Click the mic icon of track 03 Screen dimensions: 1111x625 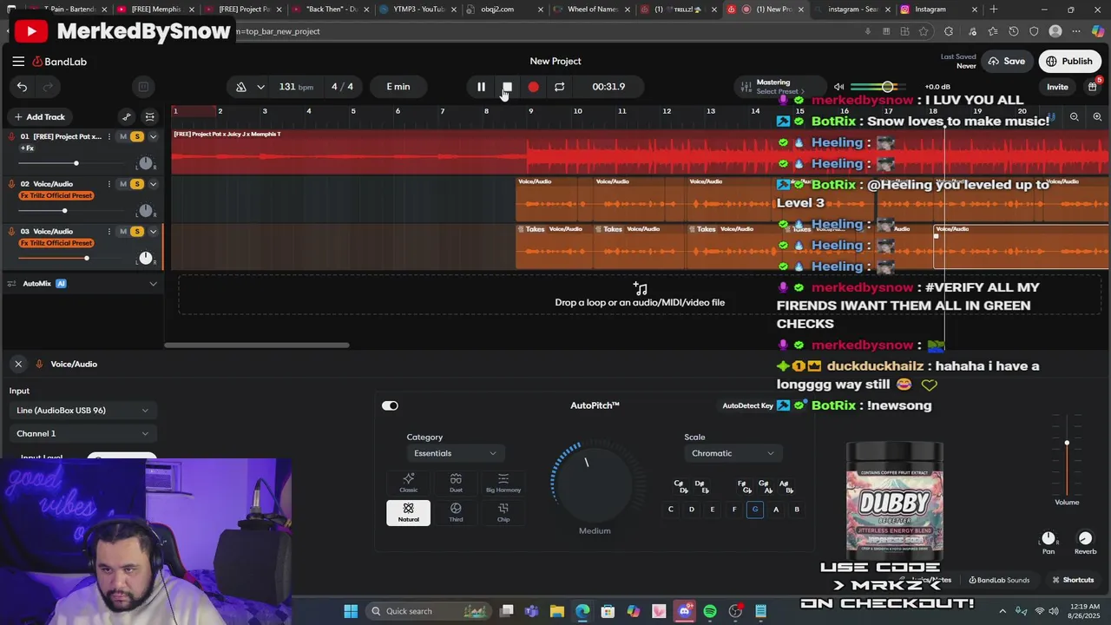[12, 232]
